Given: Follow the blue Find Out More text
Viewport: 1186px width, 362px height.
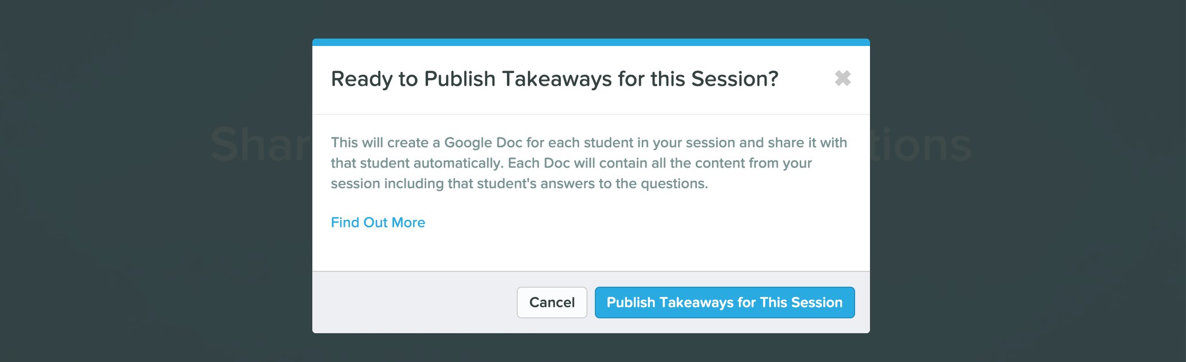Looking at the screenshot, I should coord(378,222).
